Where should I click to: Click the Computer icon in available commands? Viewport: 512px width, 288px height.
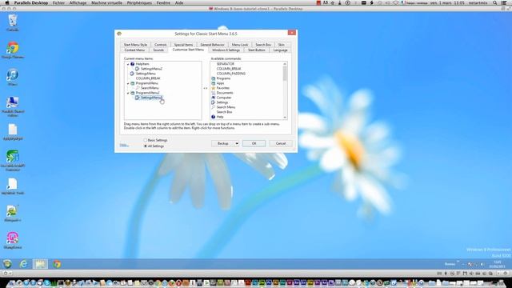[x=214, y=98]
